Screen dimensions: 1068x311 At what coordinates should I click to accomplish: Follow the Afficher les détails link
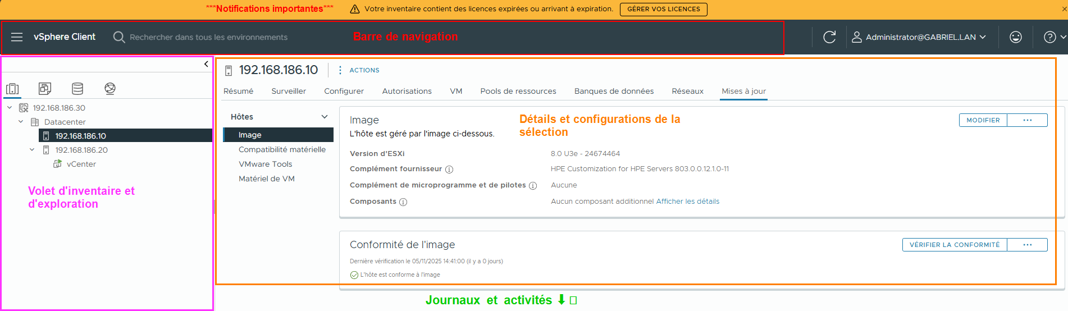(x=688, y=202)
